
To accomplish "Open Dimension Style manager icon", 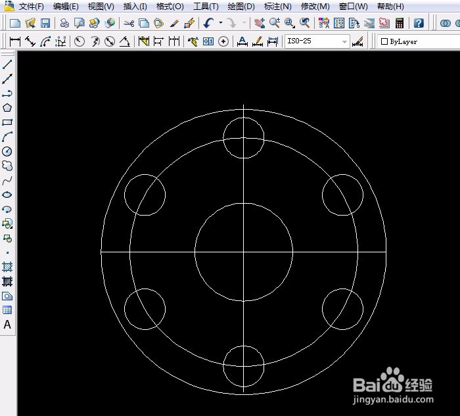I will coord(357,41).
